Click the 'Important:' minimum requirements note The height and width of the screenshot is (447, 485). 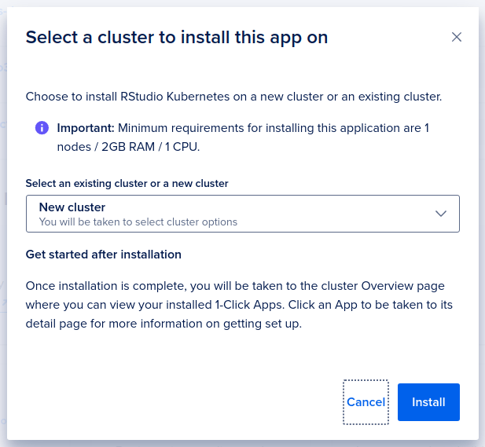point(243,137)
